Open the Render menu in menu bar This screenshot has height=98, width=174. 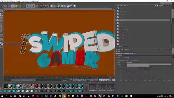pos(38,3)
